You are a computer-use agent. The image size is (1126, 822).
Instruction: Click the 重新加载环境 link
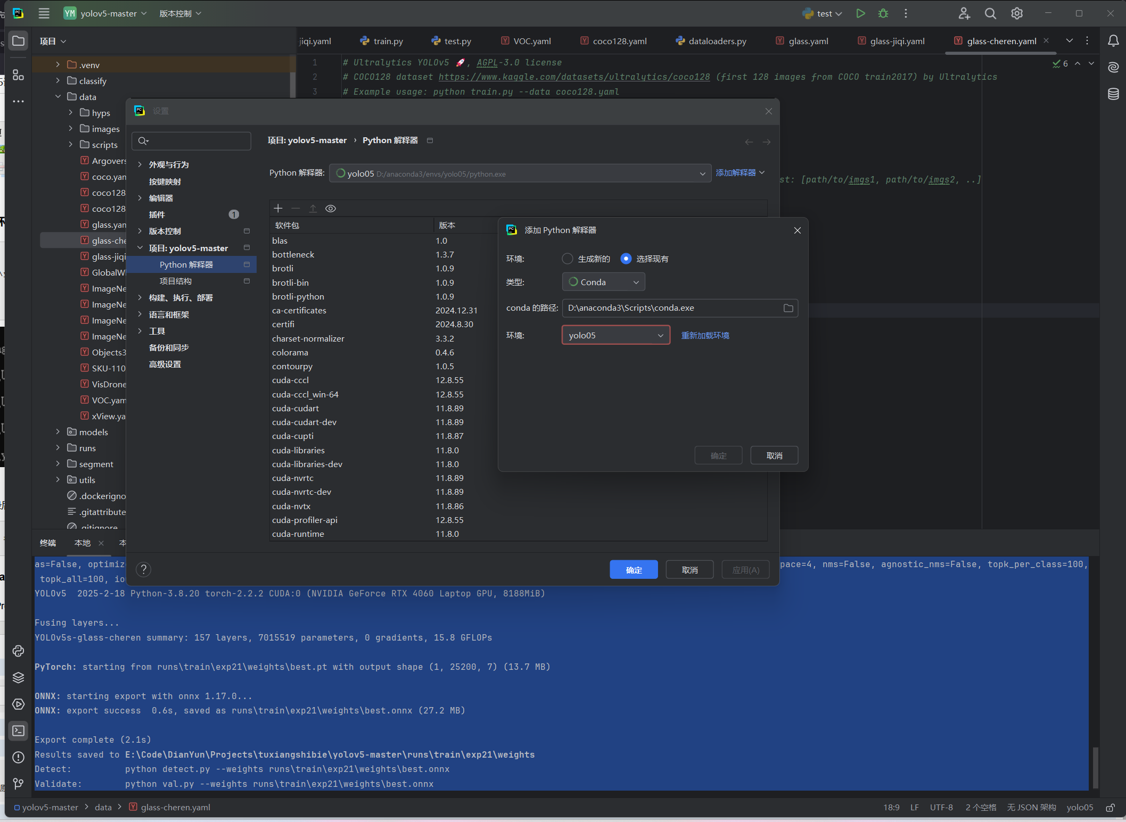705,335
